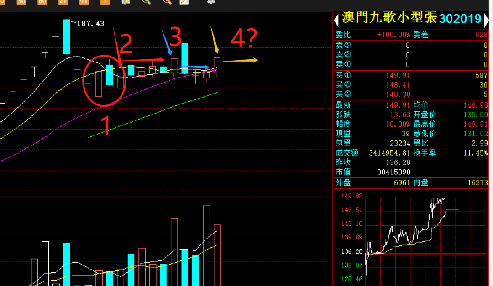Click the stock code 302019
The width and height of the screenshot is (493, 286).
pos(460,19)
